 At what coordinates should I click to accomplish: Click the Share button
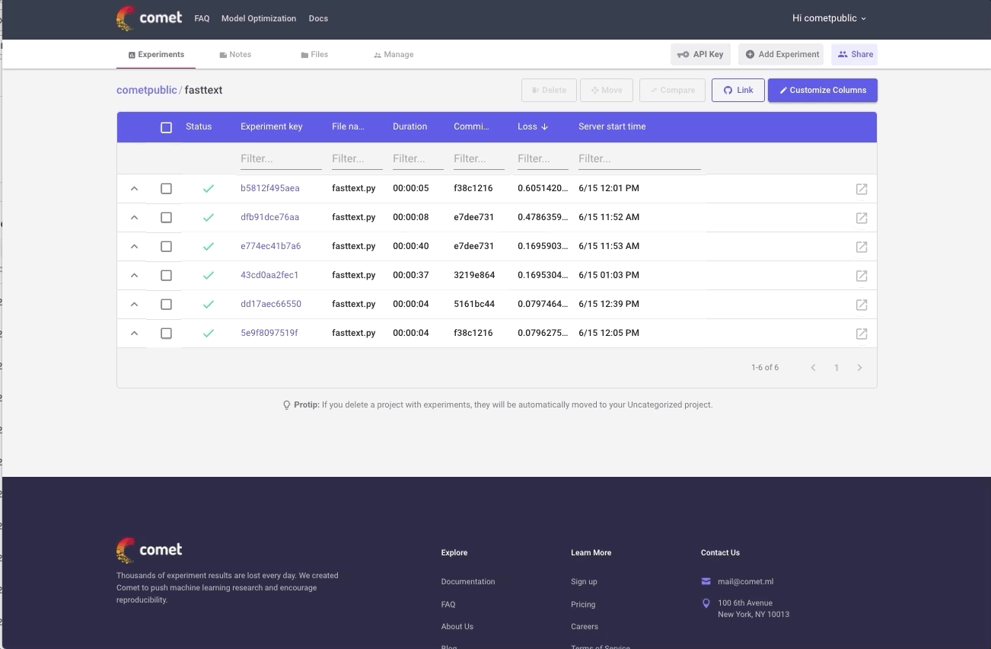pos(854,54)
